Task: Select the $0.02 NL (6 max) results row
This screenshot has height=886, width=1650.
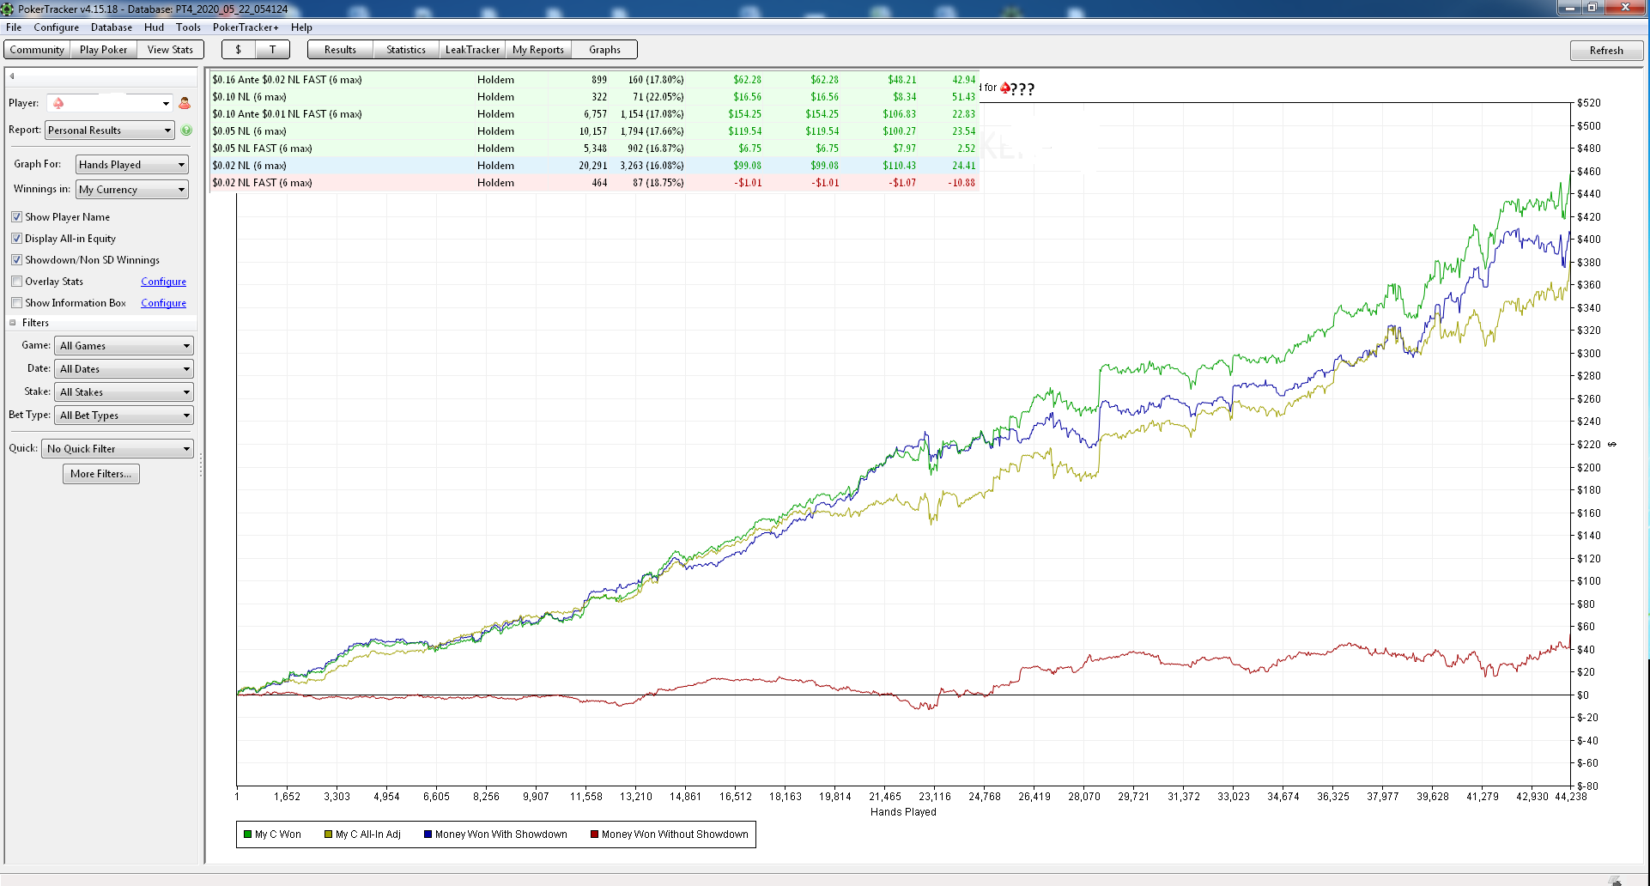Action: click(x=594, y=166)
